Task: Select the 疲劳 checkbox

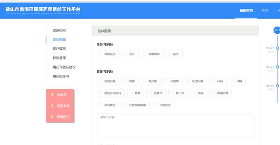Action: 169,54
